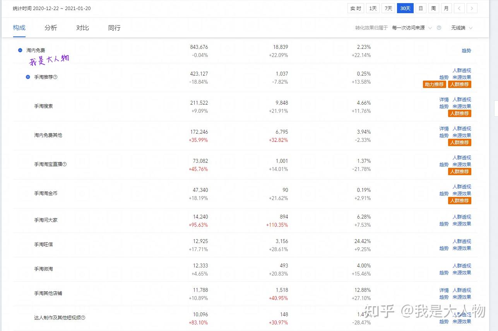
Task: Click 人群推荐 in 淘内免费其他 row
Action: (x=460, y=142)
